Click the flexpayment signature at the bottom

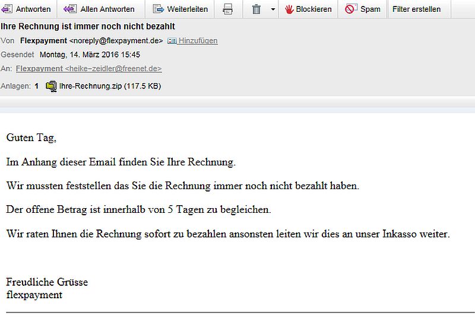tap(34, 295)
